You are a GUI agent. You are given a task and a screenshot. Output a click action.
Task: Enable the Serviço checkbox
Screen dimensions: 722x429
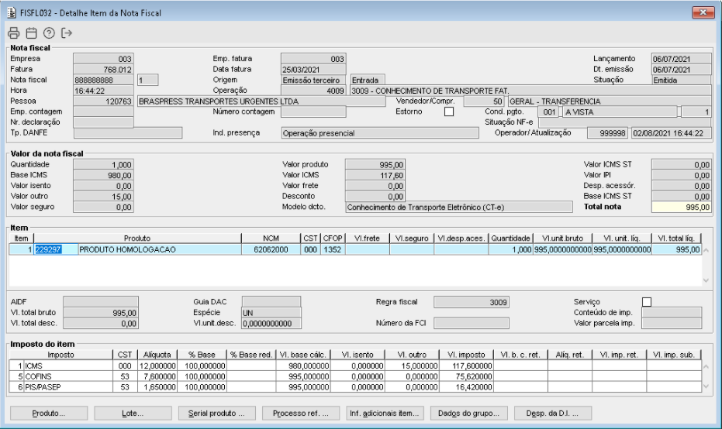647,302
